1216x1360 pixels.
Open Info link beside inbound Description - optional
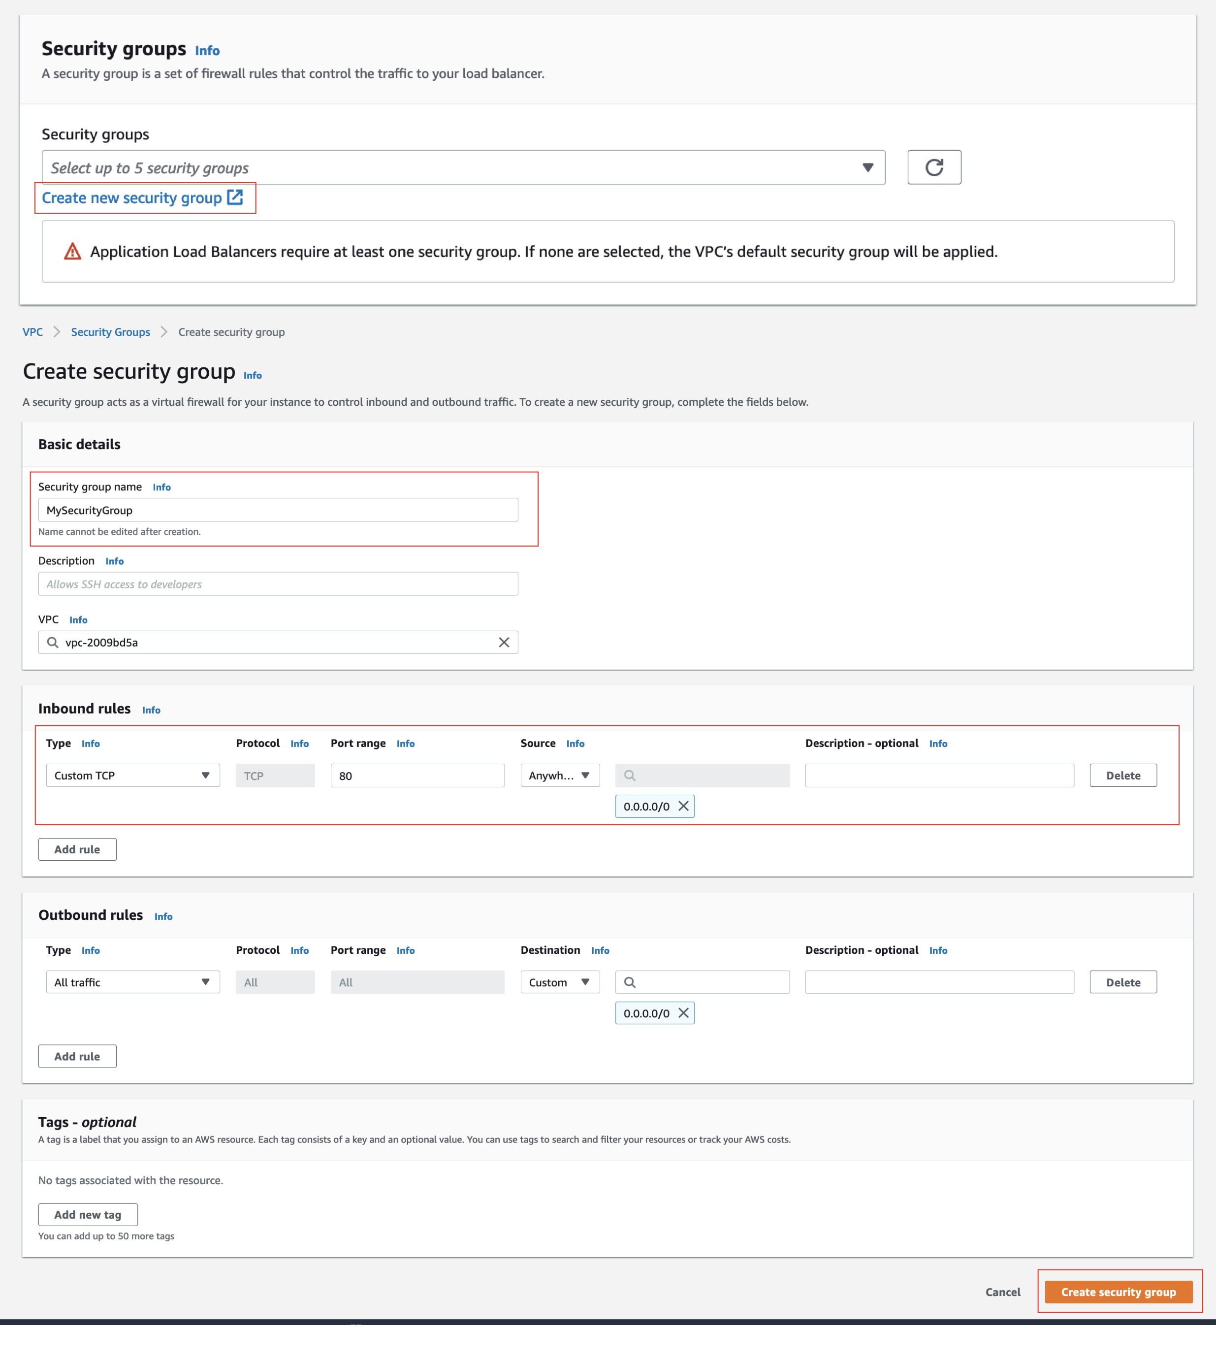click(x=938, y=744)
